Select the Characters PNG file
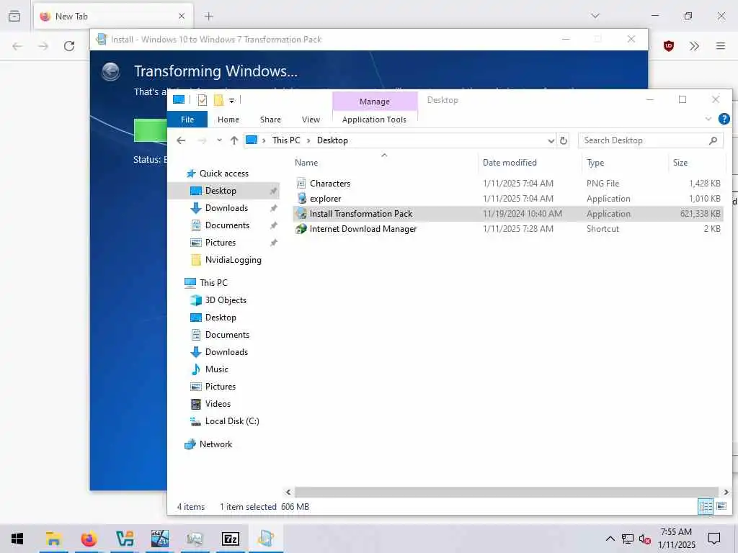 (x=507, y=184)
